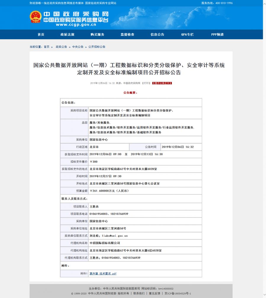Go to 政采公告 breadcrumb link

(61, 47)
